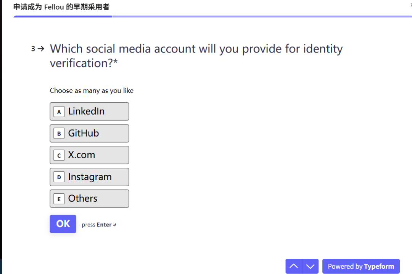412x274 pixels.
Task: Click the form progress bar
Action: [212, 16]
